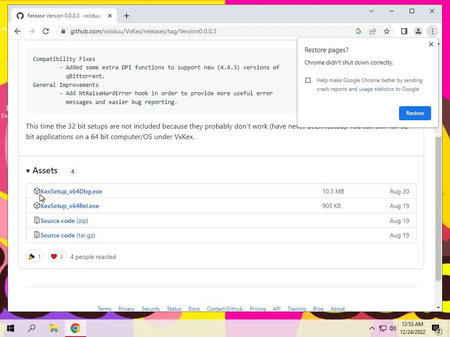The height and width of the screenshot is (337, 450).
Task: Click package icon beside KexSetup_x64Rel.exe
Action: click(x=36, y=205)
